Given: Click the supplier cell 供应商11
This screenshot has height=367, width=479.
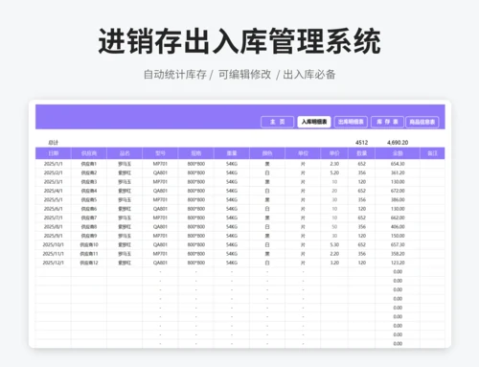Looking at the screenshot, I should [89, 254].
